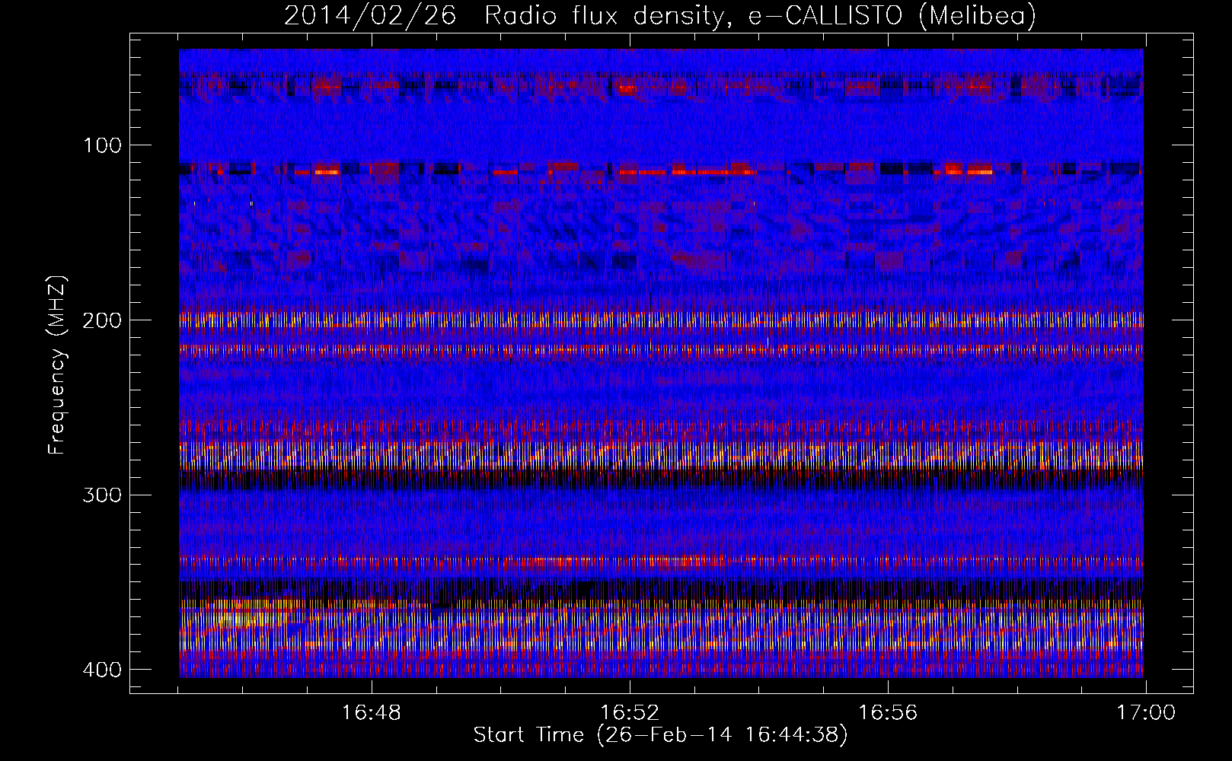The width and height of the screenshot is (1232, 761).
Task: Click the 200 frequency tick label
Action: [101, 320]
